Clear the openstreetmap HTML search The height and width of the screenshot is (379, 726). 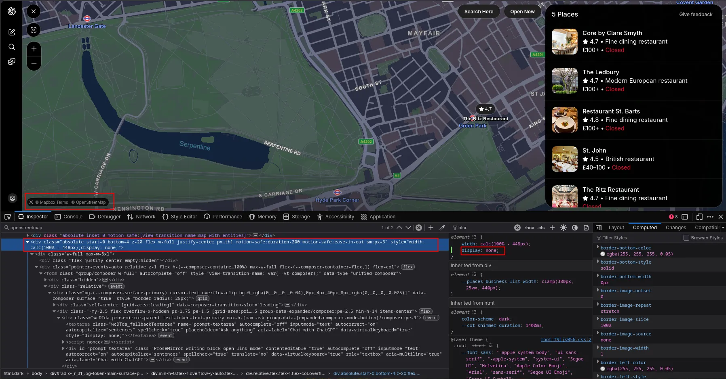419,228
